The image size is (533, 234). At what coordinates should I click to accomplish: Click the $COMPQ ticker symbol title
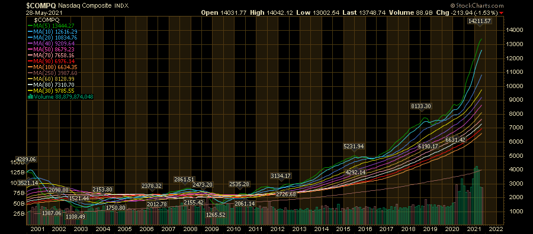coord(41,5)
